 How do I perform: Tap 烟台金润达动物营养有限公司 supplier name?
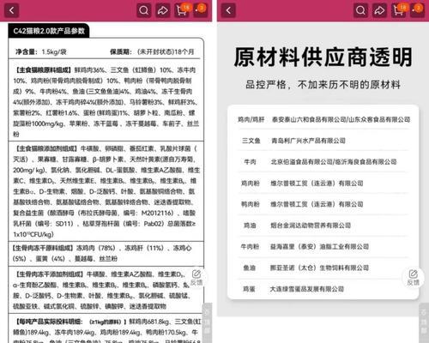(311, 226)
